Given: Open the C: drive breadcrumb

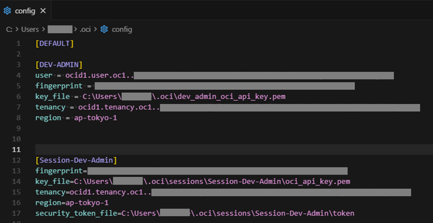Looking at the screenshot, I should point(9,29).
